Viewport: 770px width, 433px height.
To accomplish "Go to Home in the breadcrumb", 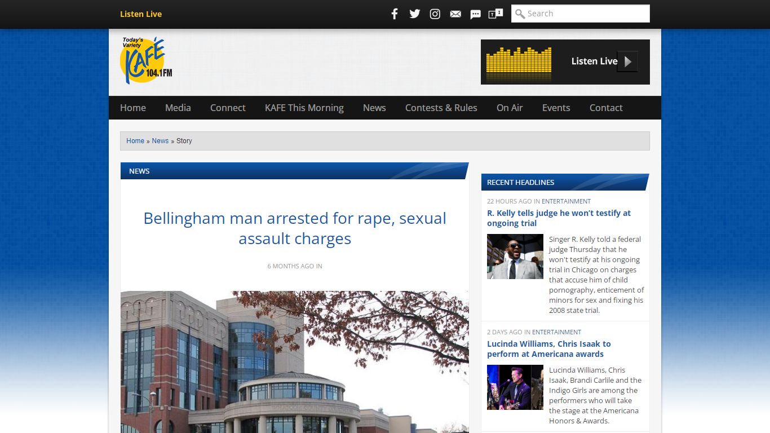I will pos(135,141).
